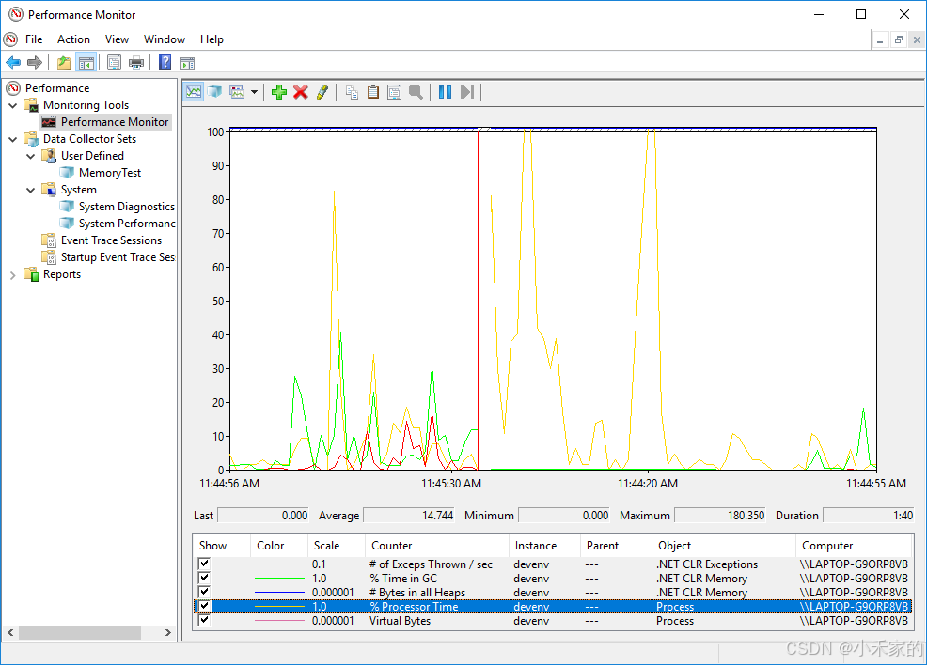Uncheck Show for # of Exceps Thrown / sec counter

[204, 564]
